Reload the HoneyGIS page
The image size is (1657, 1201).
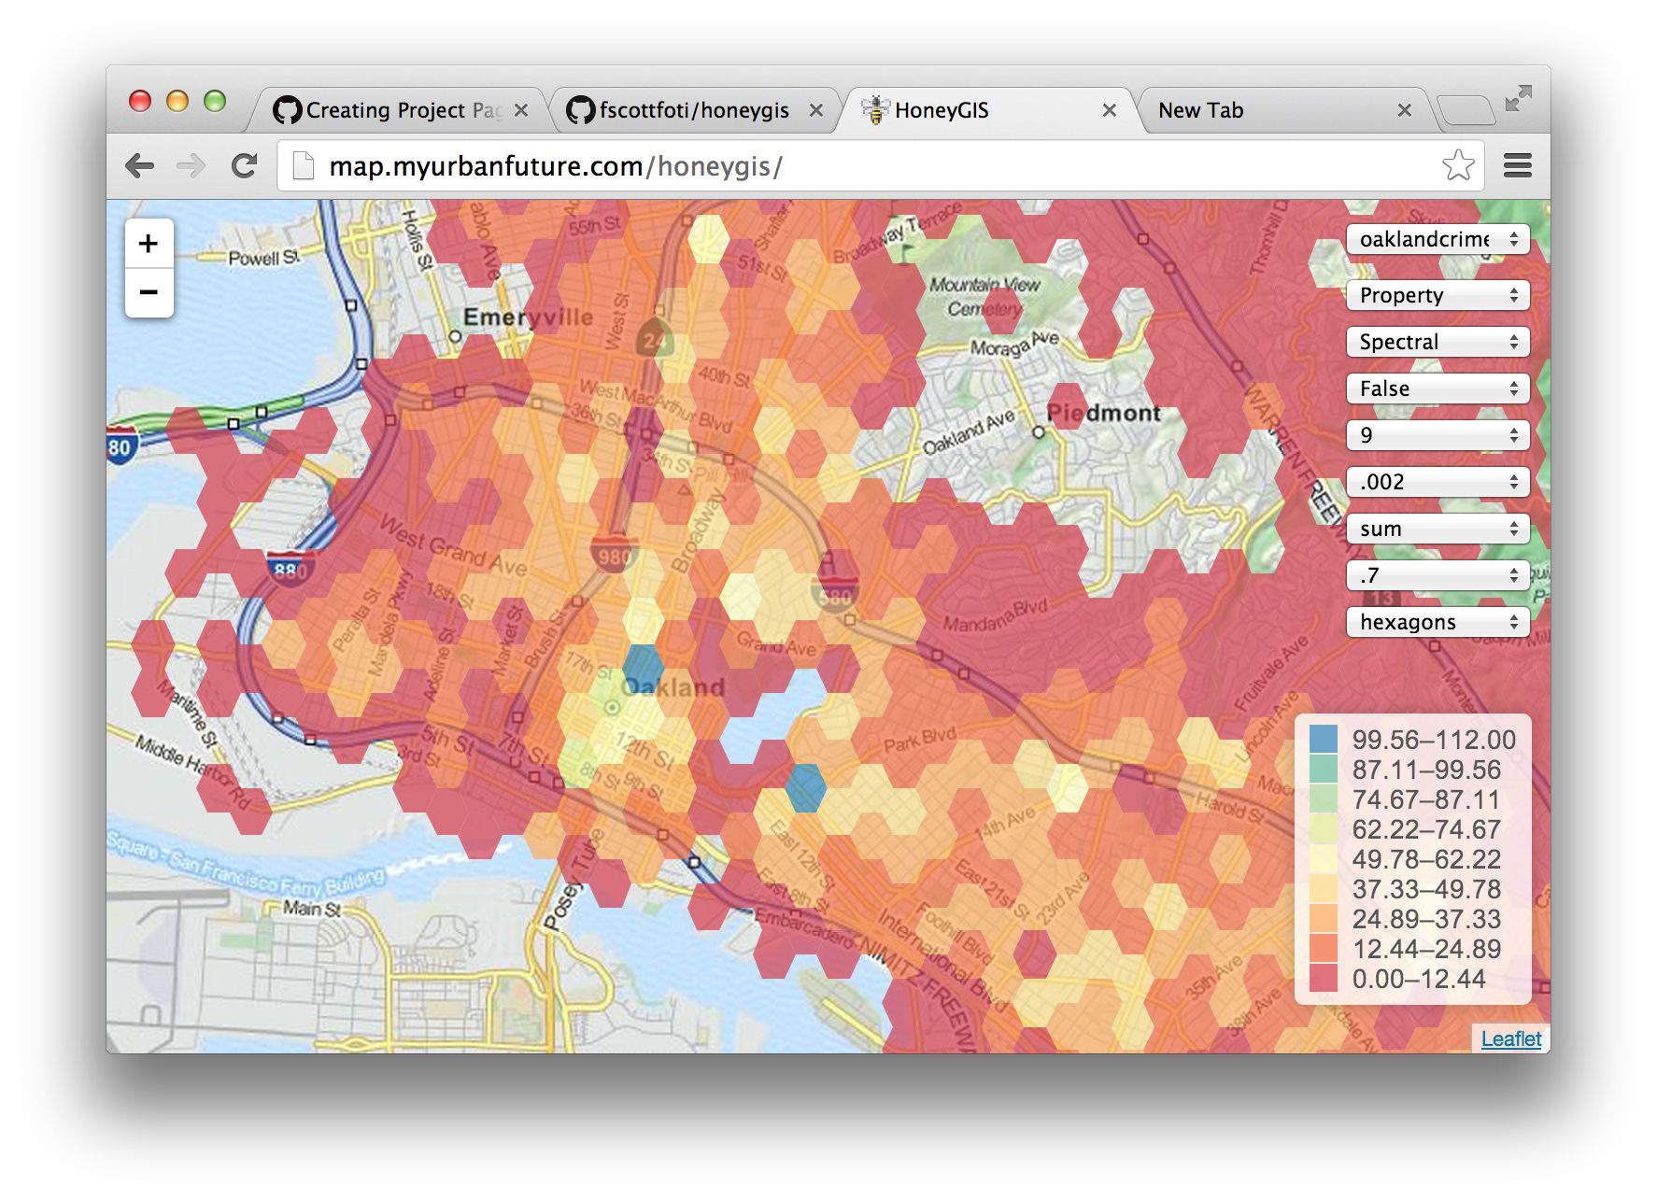(x=244, y=165)
